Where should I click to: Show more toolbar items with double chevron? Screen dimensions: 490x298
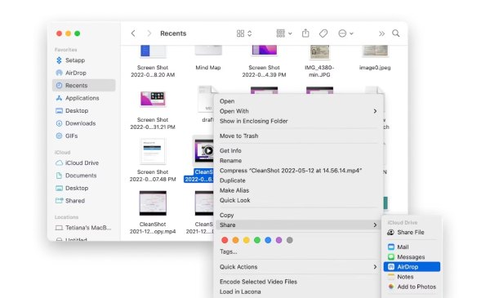(381, 33)
